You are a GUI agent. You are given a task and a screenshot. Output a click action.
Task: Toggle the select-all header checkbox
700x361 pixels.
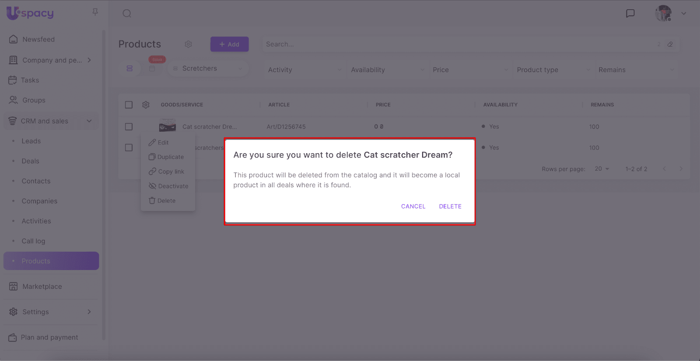click(129, 105)
